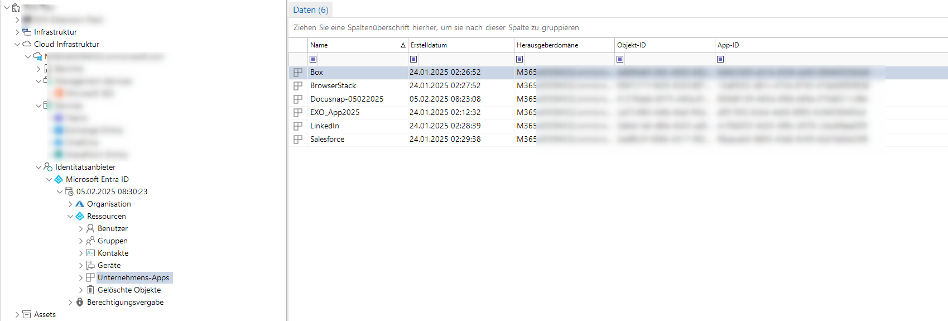This screenshot has height=321, width=948.
Task: Open the Herausgeberdomäne column filter box
Action: [519, 59]
